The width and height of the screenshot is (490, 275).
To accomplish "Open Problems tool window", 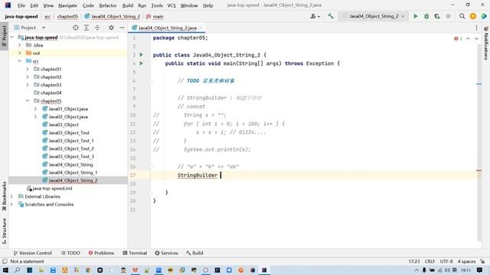I will 101,253.
